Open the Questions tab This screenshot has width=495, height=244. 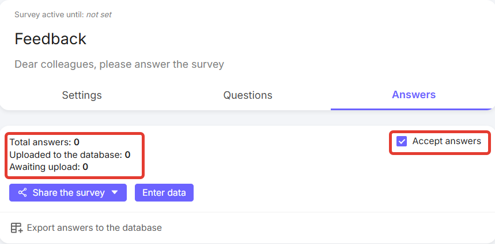pos(248,95)
